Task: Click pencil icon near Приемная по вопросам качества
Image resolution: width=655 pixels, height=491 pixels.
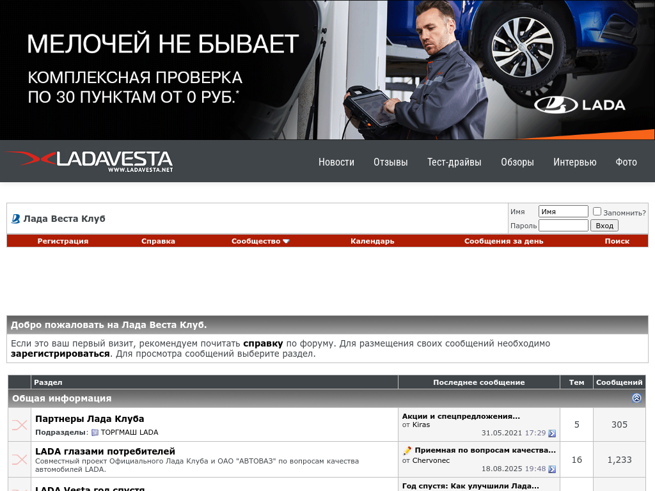Action: tap(407, 451)
